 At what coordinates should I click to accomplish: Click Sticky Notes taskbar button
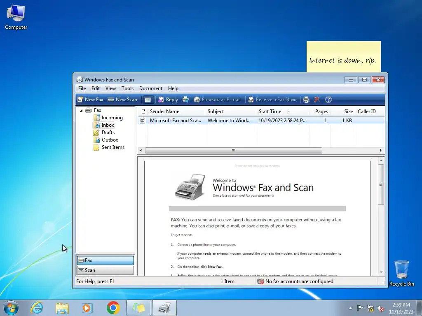[x=138, y=308]
